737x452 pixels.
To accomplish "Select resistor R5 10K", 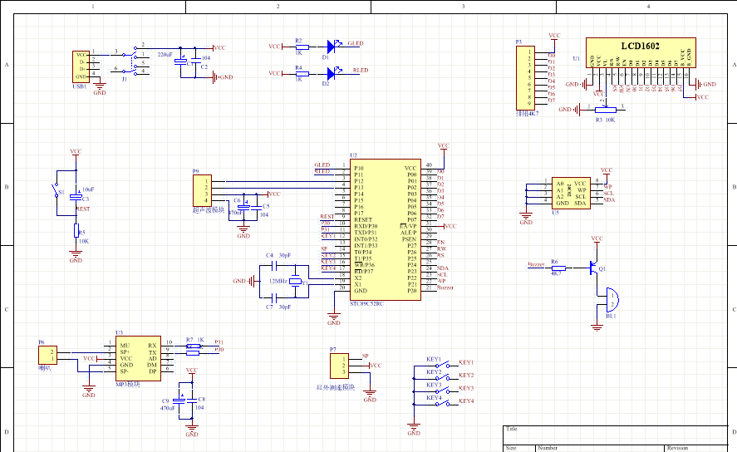I will (x=76, y=231).
